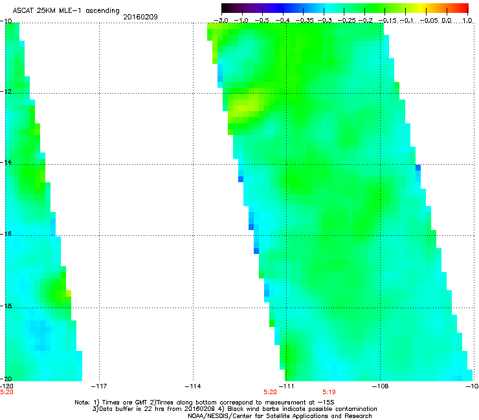The width and height of the screenshot is (479, 420).
Task: Click the title 'ASCAT 25KM MLE-1 ascending'
Action: click(66, 10)
